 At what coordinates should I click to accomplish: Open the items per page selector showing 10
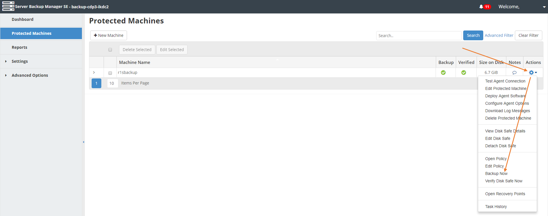112,83
